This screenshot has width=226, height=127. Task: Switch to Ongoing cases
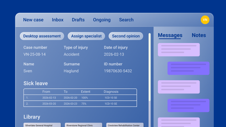tap(102, 20)
